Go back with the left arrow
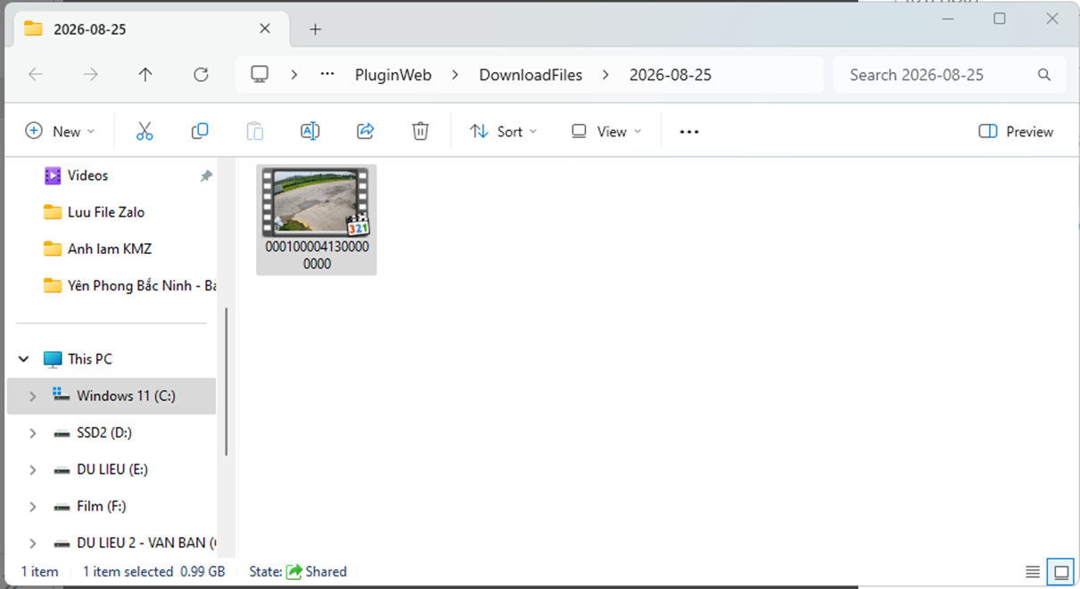The height and width of the screenshot is (589, 1080). 36,75
